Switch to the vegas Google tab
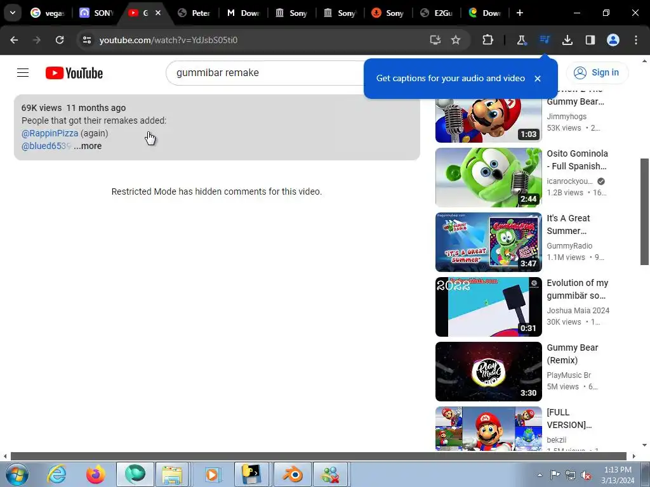Screen dimensions: 650x487 (48, 13)
